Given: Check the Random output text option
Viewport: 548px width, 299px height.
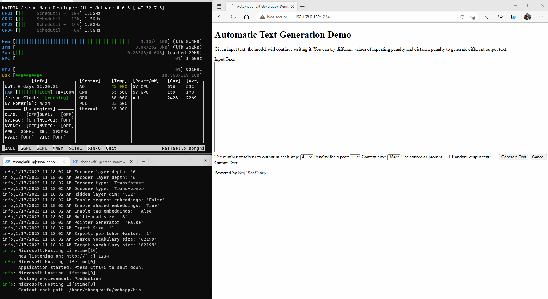Looking at the screenshot, I should [495, 157].
